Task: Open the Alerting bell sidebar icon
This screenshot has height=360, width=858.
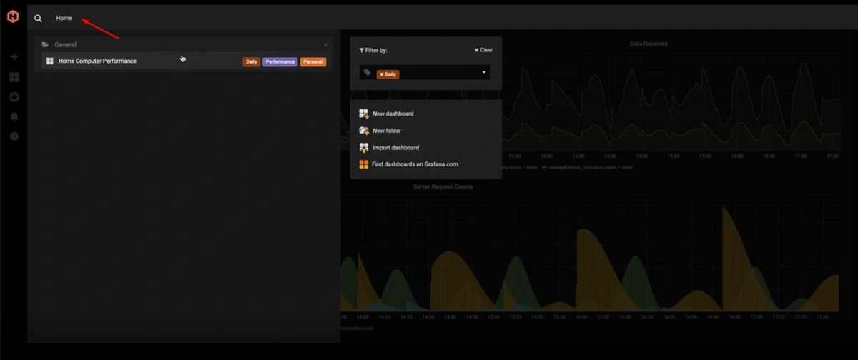Action: coord(14,116)
